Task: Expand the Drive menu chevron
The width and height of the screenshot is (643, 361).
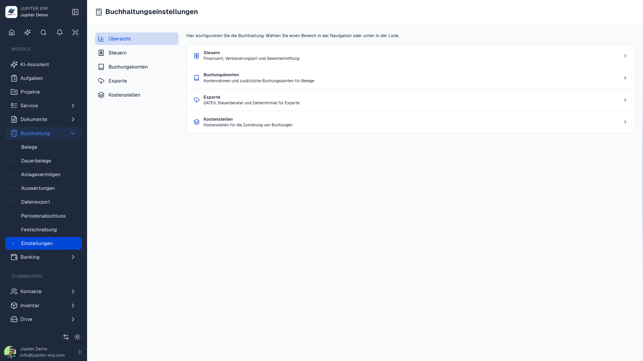Action: pos(73,319)
